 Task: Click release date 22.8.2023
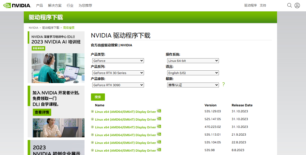click(x=239, y=142)
